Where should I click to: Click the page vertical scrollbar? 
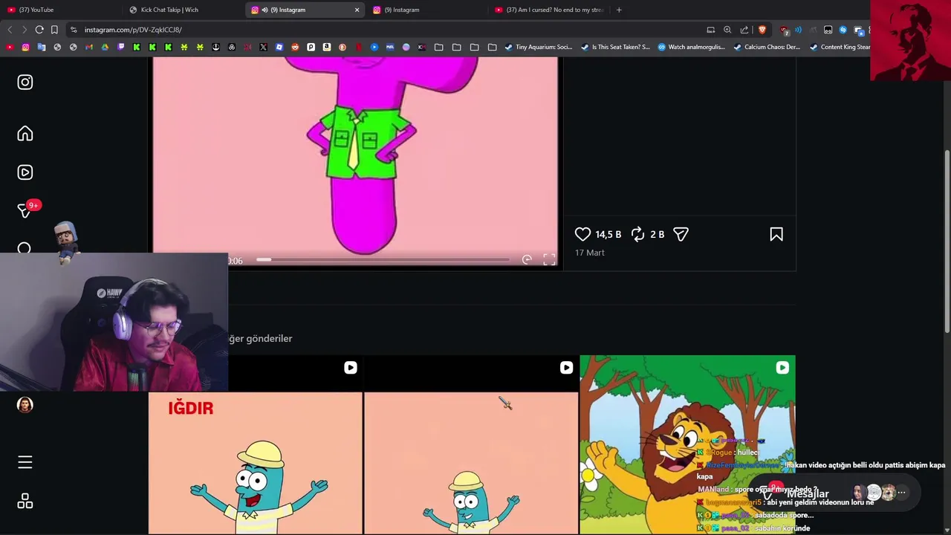(x=947, y=241)
